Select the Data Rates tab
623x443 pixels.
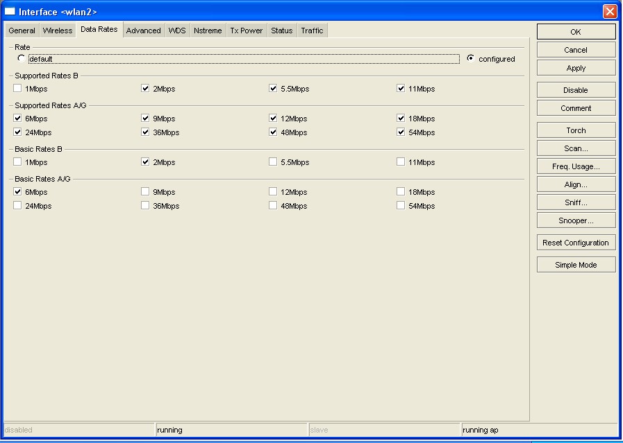[x=99, y=29]
